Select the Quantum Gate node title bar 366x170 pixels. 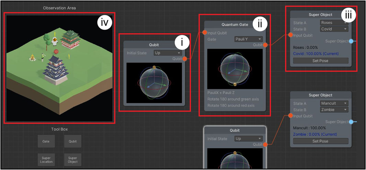click(235, 24)
